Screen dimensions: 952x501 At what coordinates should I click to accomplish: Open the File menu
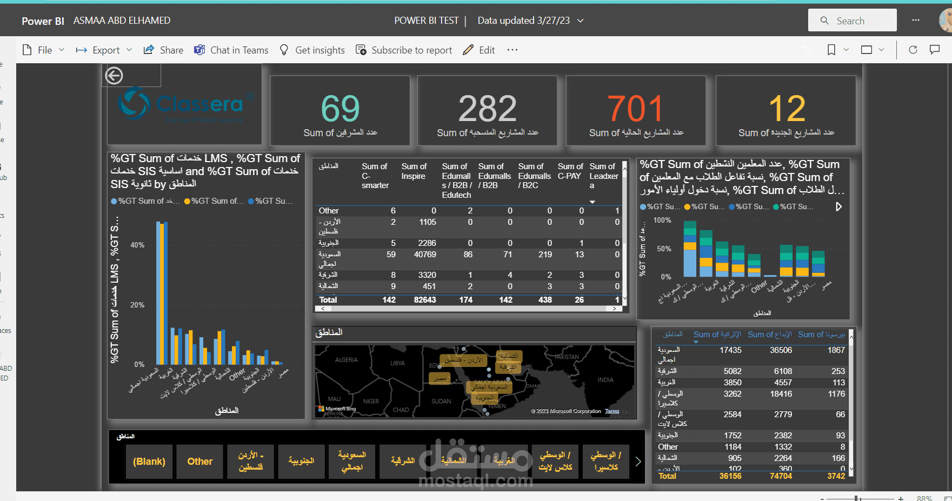(43, 50)
